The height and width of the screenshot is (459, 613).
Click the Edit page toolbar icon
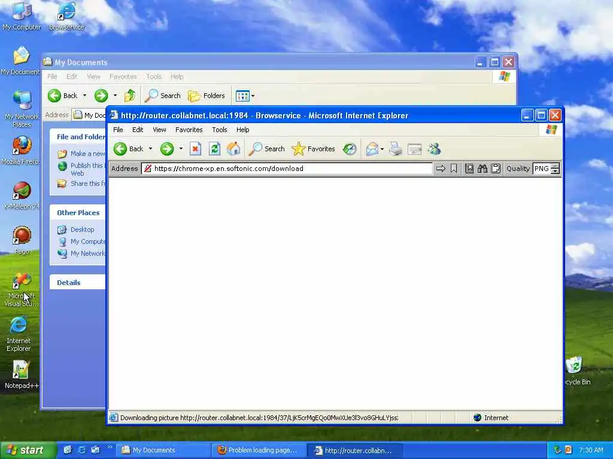414,149
